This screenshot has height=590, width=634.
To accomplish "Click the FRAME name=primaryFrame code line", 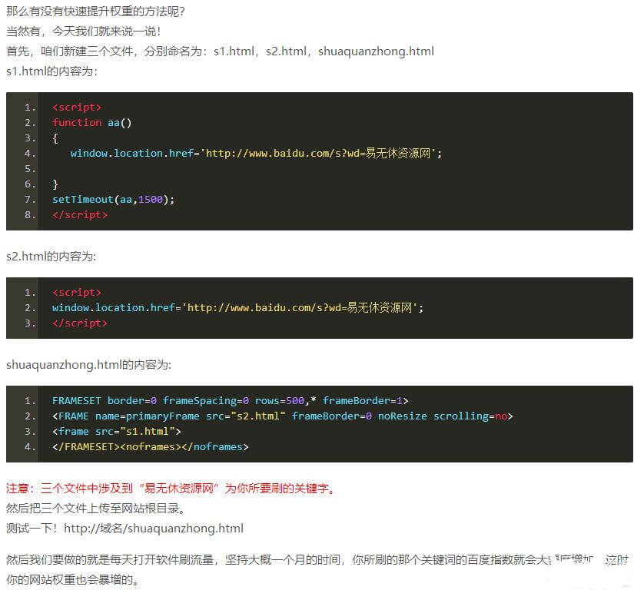I will tap(282, 416).
